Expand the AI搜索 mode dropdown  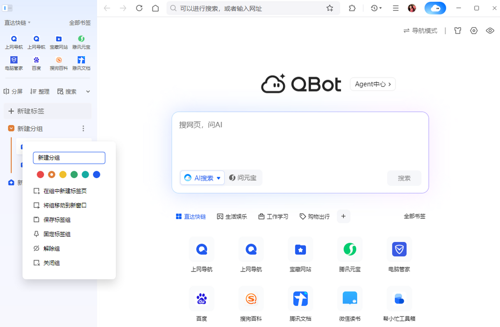[x=218, y=178]
